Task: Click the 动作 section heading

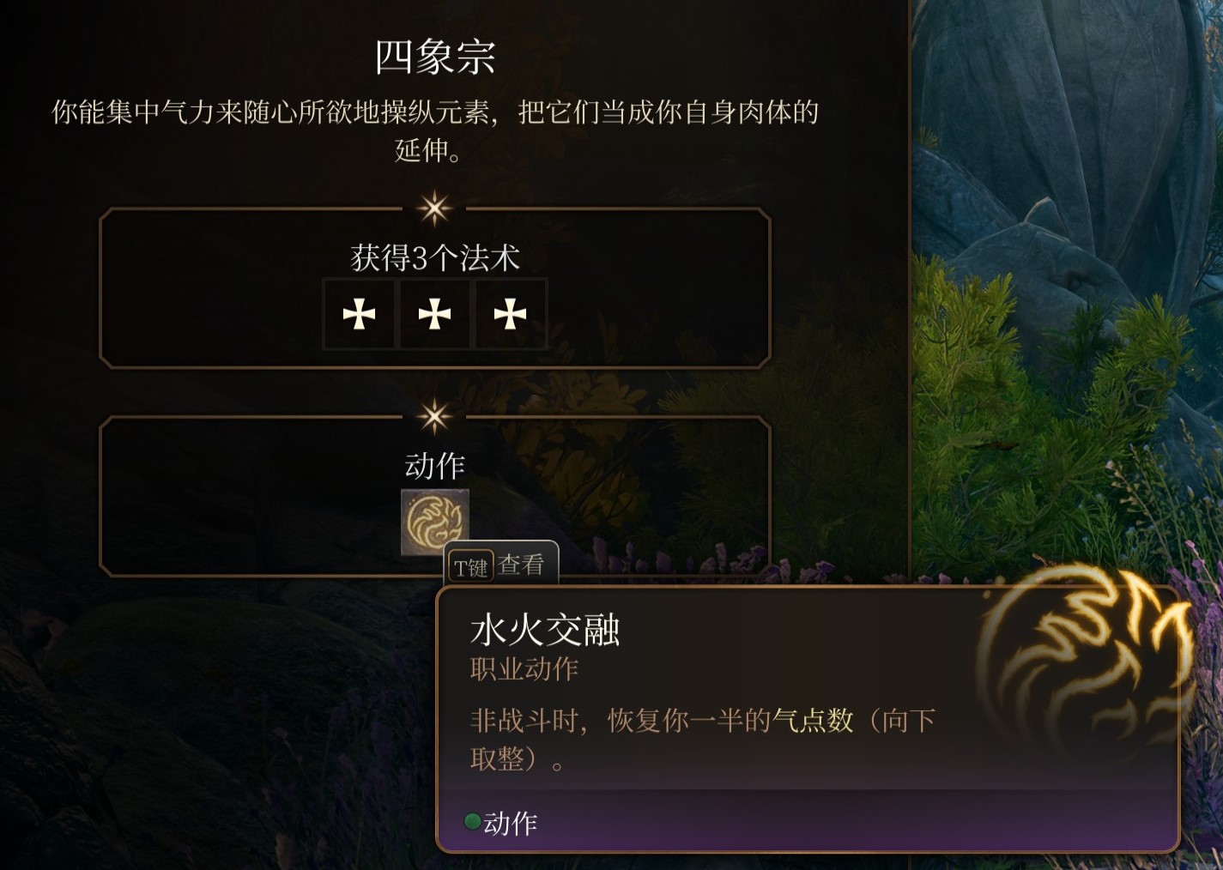Action: point(435,466)
